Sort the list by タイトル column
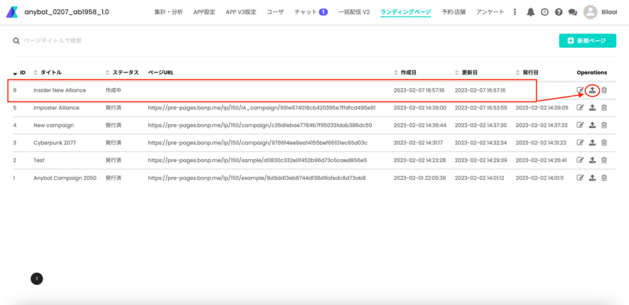 click(50, 72)
